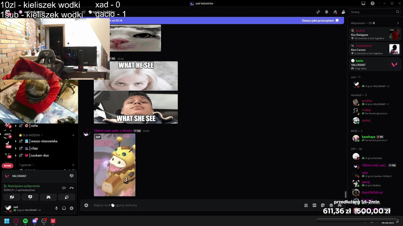The image size is (403, 226).
Task: Disconnect from voice channel
Action: pos(71,188)
